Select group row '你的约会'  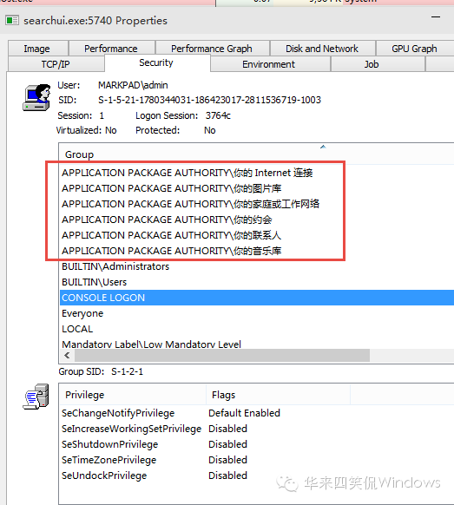(257, 220)
